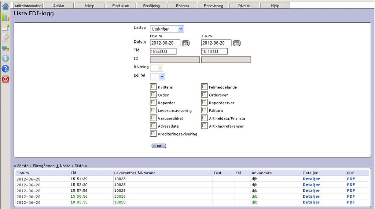Switch to the Redovisning menu tab

213,6
